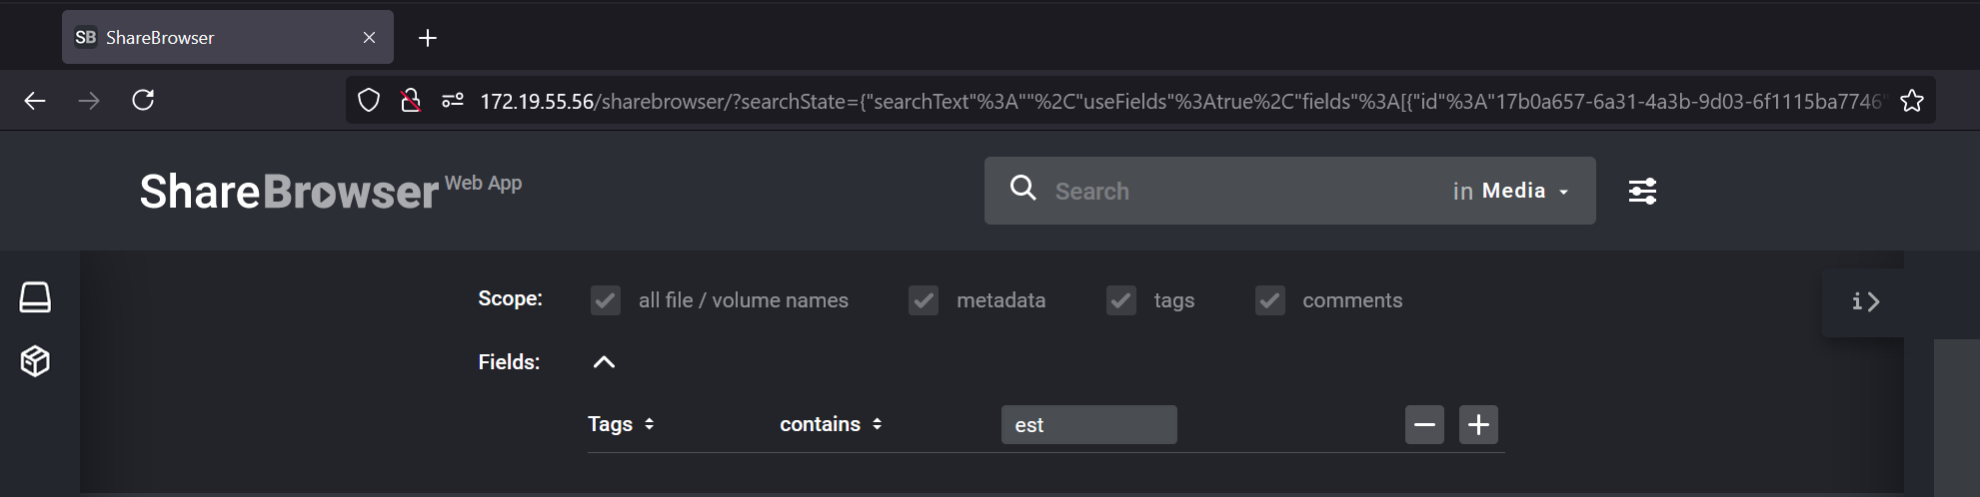Open the Tags field selector dropdown

[621, 424]
